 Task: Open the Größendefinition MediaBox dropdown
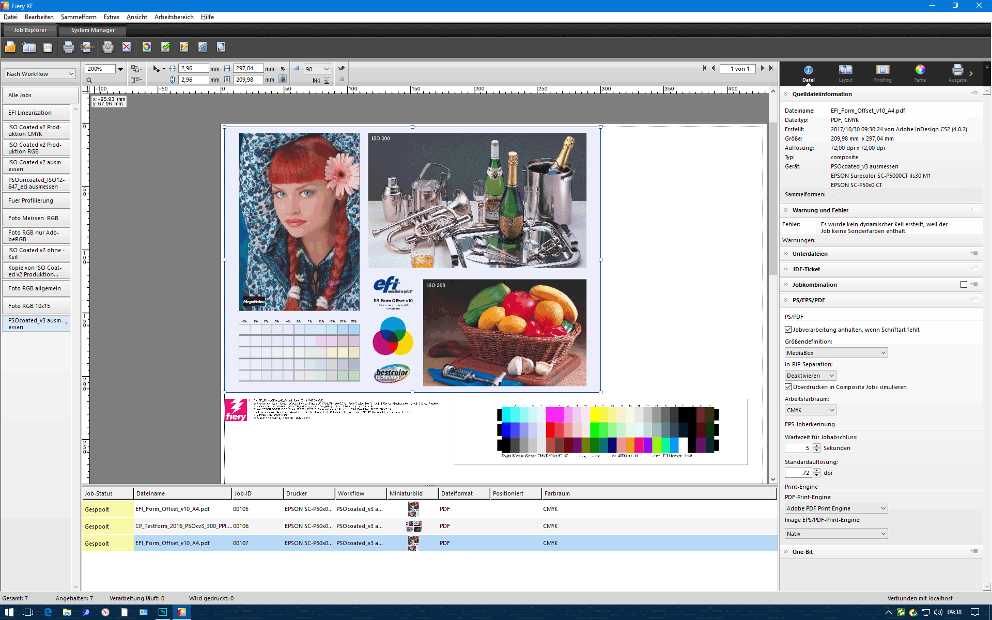836,353
